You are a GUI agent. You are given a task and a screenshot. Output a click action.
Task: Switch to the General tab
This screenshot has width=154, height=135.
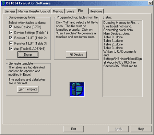coord(10,11)
